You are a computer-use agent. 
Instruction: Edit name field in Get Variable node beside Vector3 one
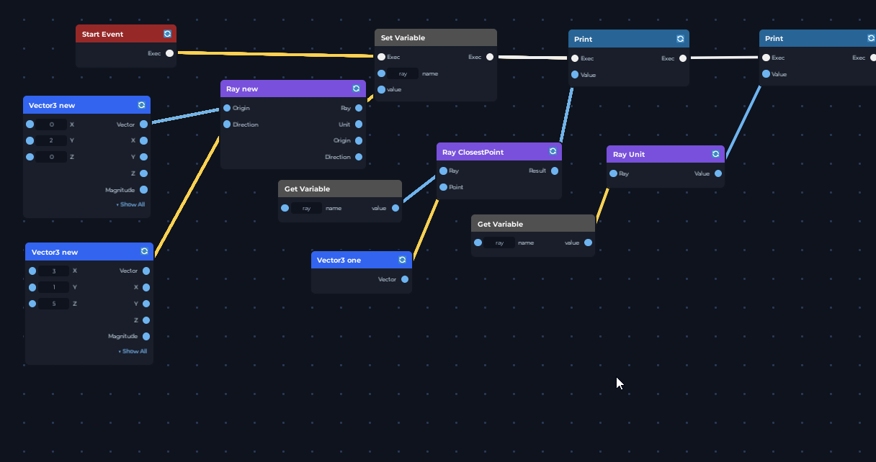coord(306,208)
